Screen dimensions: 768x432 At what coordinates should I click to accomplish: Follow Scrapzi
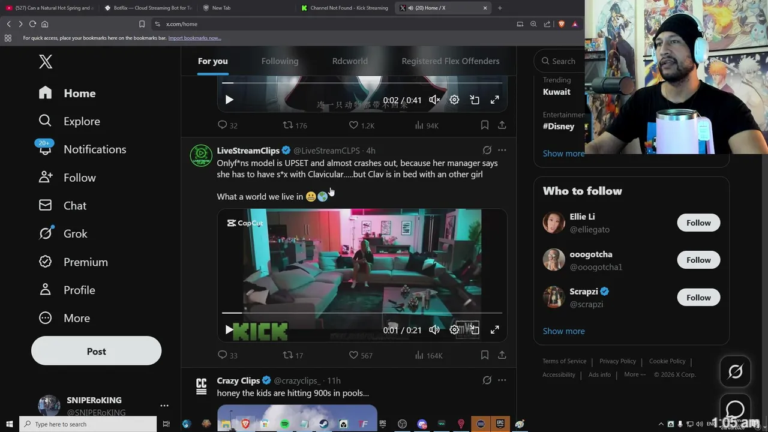(x=698, y=298)
